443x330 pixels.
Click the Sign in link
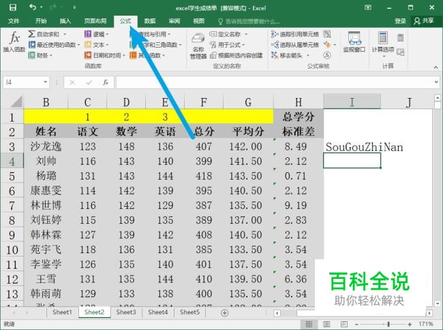(x=400, y=21)
